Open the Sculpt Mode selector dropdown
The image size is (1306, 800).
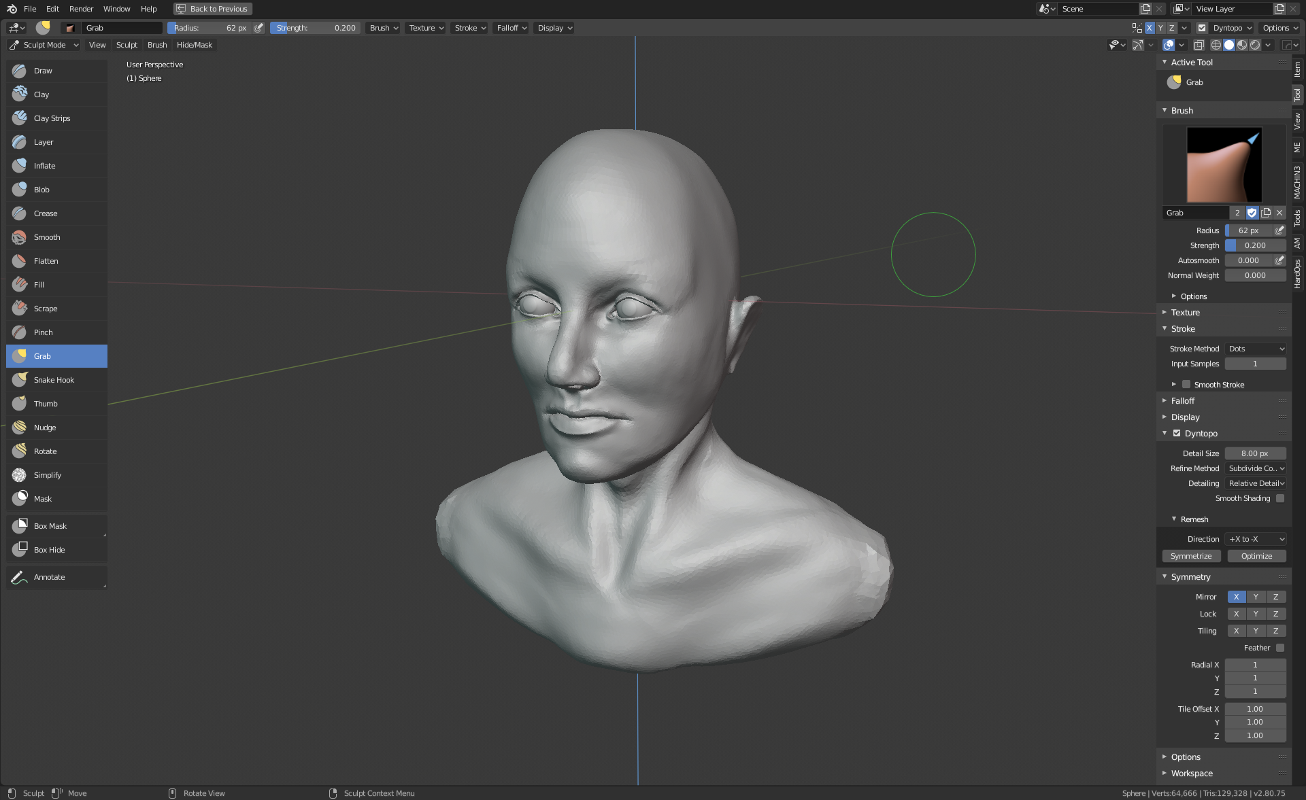pyautogui.click(x=44, y=45)
